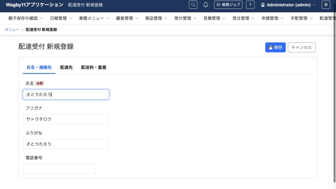Image resolution: width=336 pixels, height=189 pixels.
Task: Expand 受付管理 menu
Action: coord(185,18)
